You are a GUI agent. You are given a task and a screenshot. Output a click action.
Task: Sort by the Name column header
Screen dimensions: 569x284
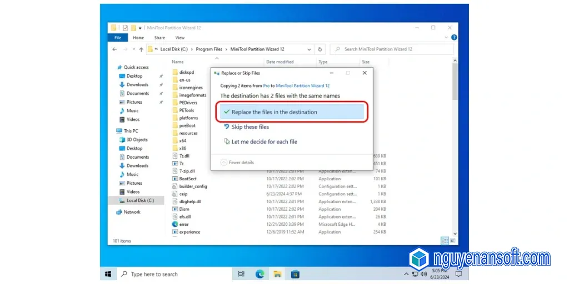click(178, 62)
